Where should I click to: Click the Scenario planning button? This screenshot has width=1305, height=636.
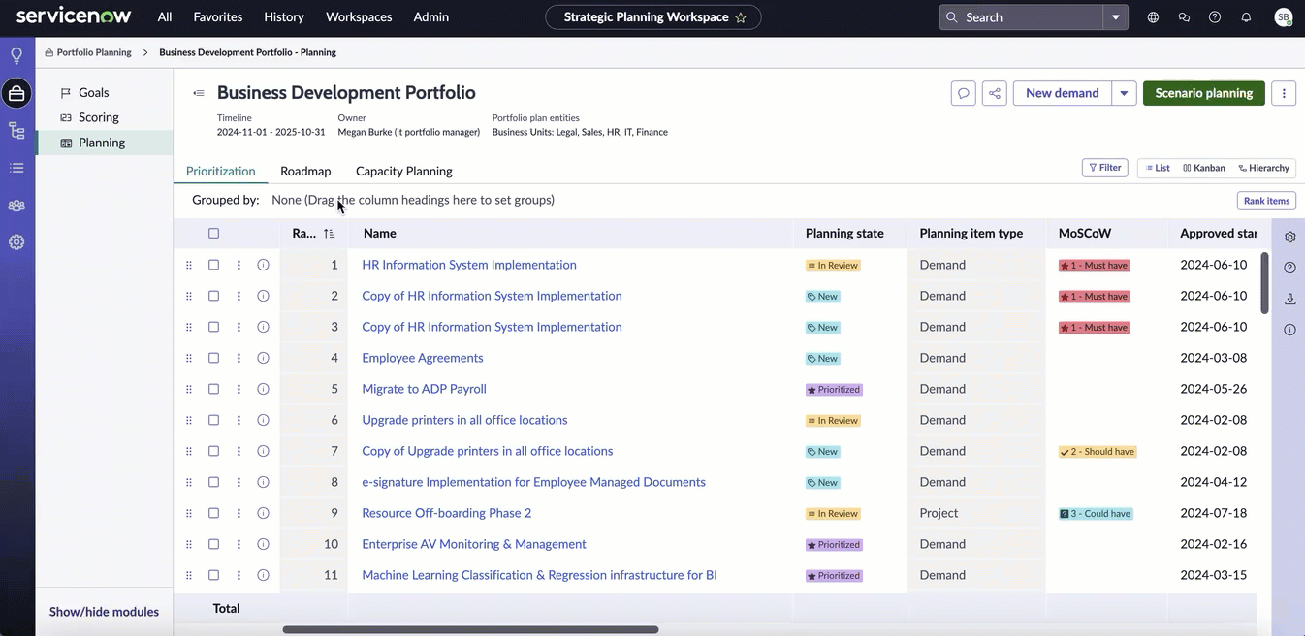(x=1204, y=93)
